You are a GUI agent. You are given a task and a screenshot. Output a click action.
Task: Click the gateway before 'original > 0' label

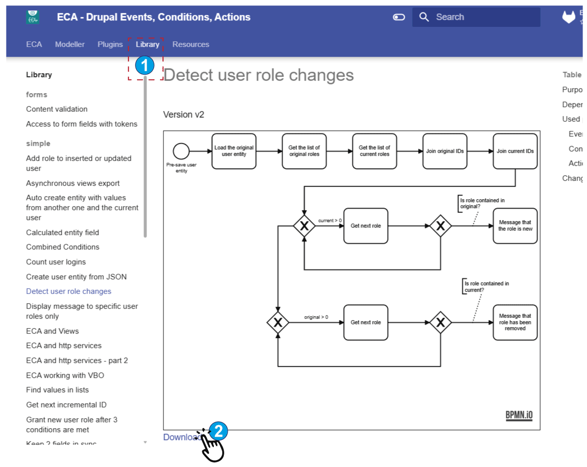(x=278, y=322)
